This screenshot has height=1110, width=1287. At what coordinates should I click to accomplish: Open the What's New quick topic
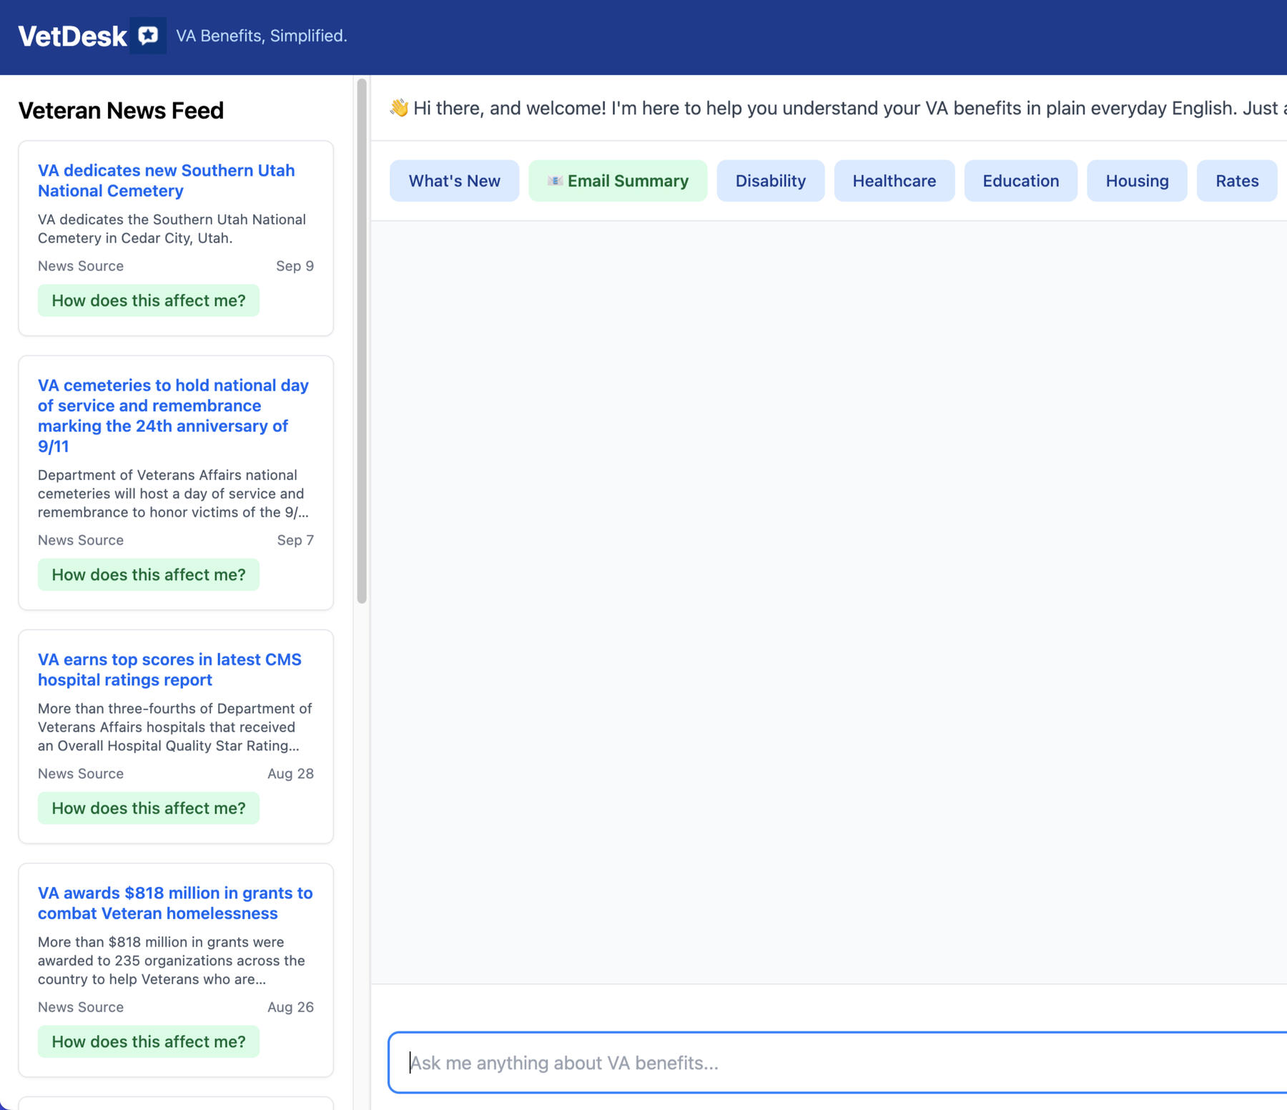coord(454,181)
